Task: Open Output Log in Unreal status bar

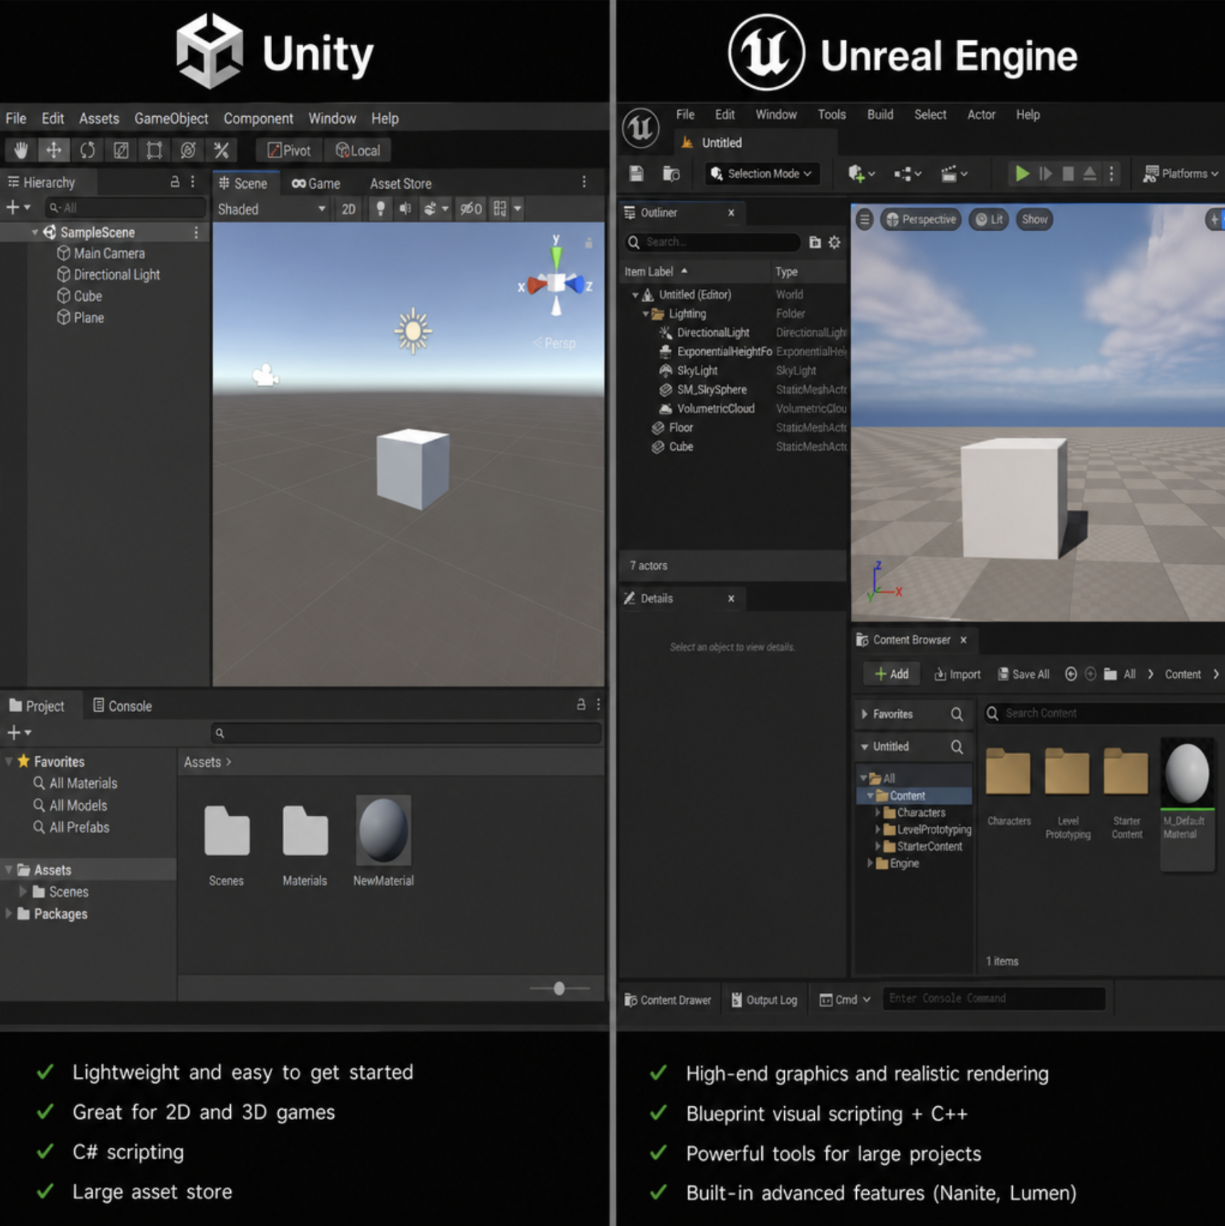Action: tap(764, 1000)
